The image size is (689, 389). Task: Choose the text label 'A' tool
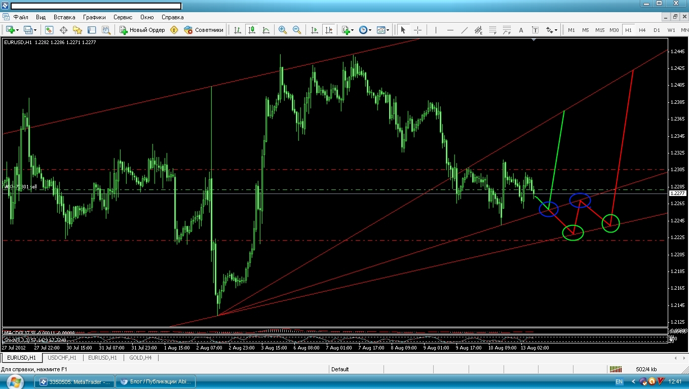pos(521,30)
